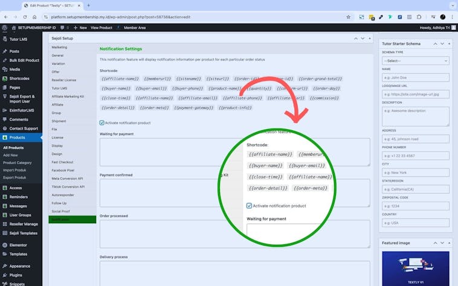The image size is (458, 286).
Task: Click the Elementor icon in sidebar
Action: (x=4, y=245)
